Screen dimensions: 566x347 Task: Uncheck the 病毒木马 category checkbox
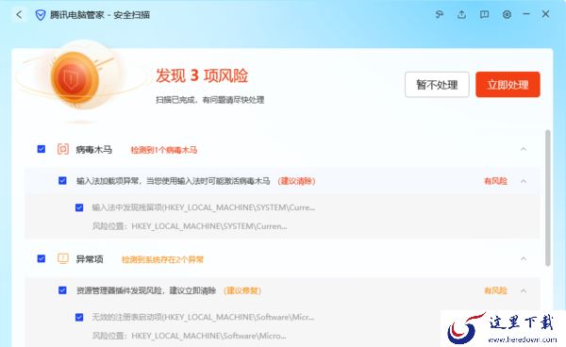click(42, 149)
